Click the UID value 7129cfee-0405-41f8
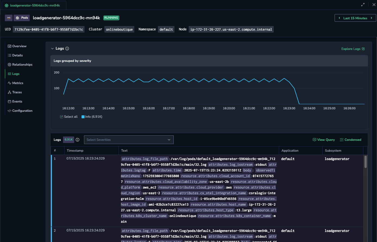Image resolution: width=377 pixels, height=242 pixels. tap(49, 29)
